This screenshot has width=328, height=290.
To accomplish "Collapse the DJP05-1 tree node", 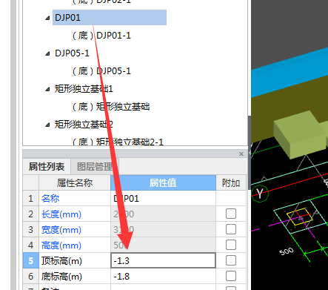I will coord(47,53).
